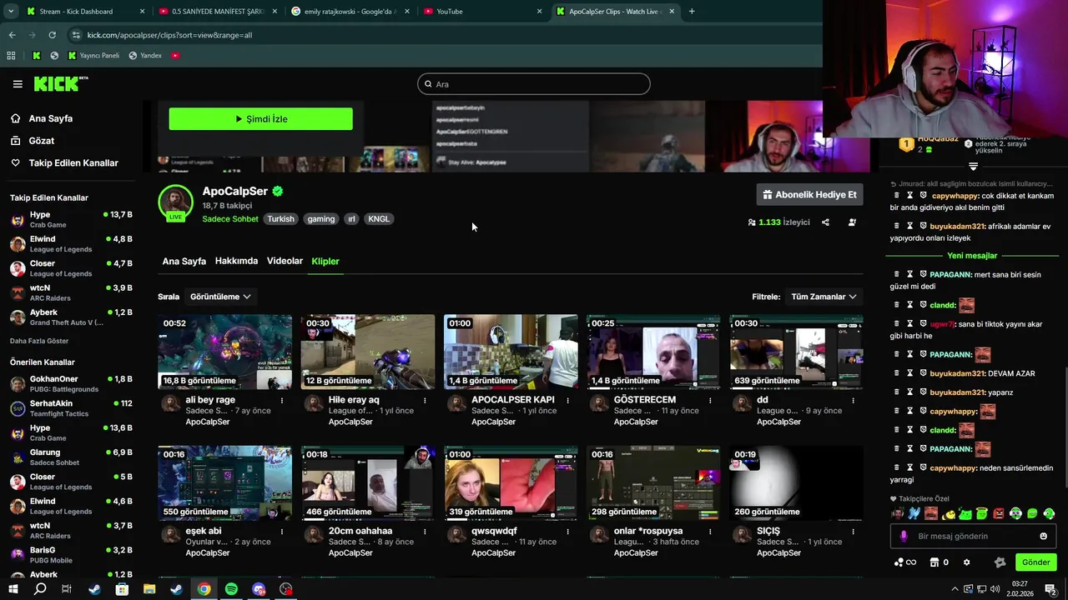This screenshot has width=1068, height=600.
Task: Open the chat settings gear icon
Action: pyautogui.click(x=966, y=562)
